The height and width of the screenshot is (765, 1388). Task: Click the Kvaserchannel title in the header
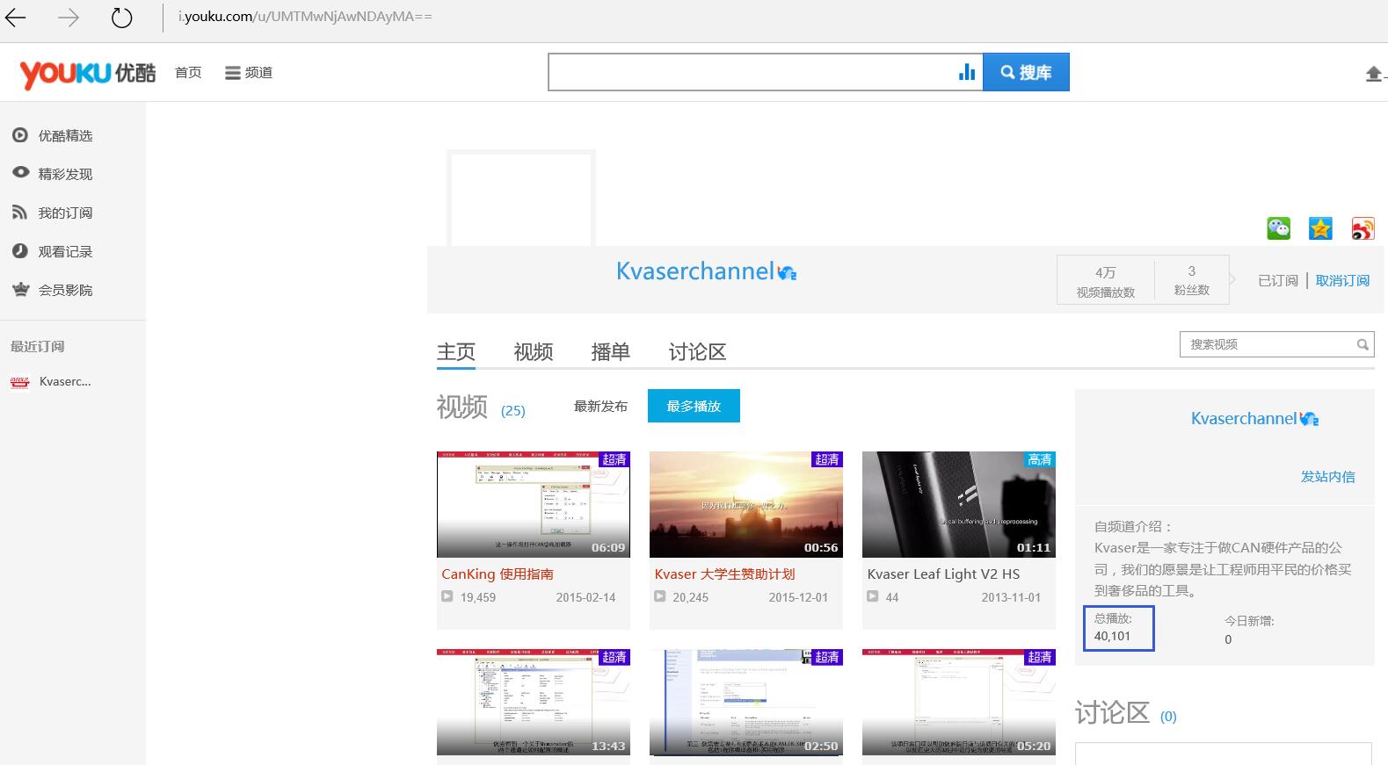pos(694,271)
